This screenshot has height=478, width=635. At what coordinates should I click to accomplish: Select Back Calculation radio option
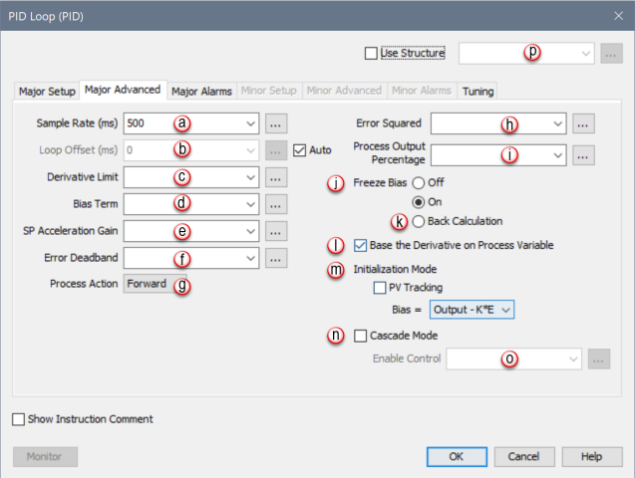pyautogui.click(x=418, y=221)
